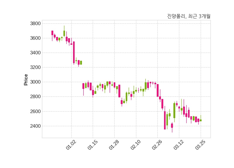Click the 3400 price tick label
Image resolution: width=234 pixels, height=168 pixels.
point(35,53)
